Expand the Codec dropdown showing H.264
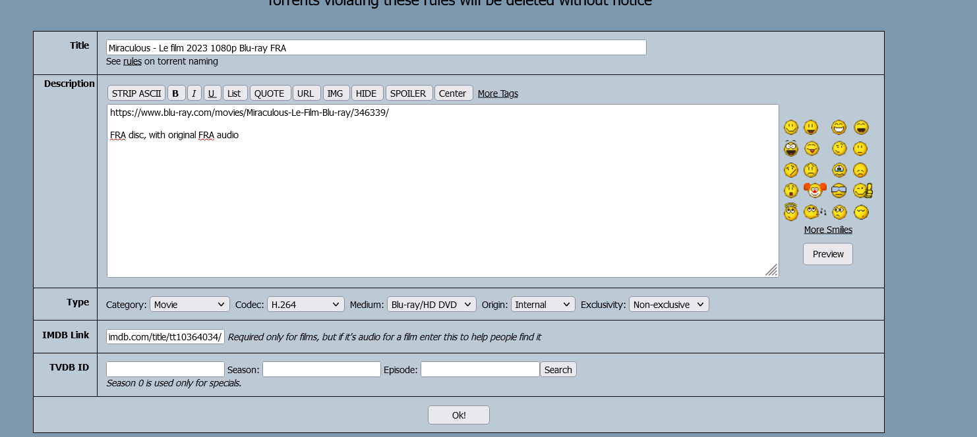The image size is (977, 437). [306, 305]
